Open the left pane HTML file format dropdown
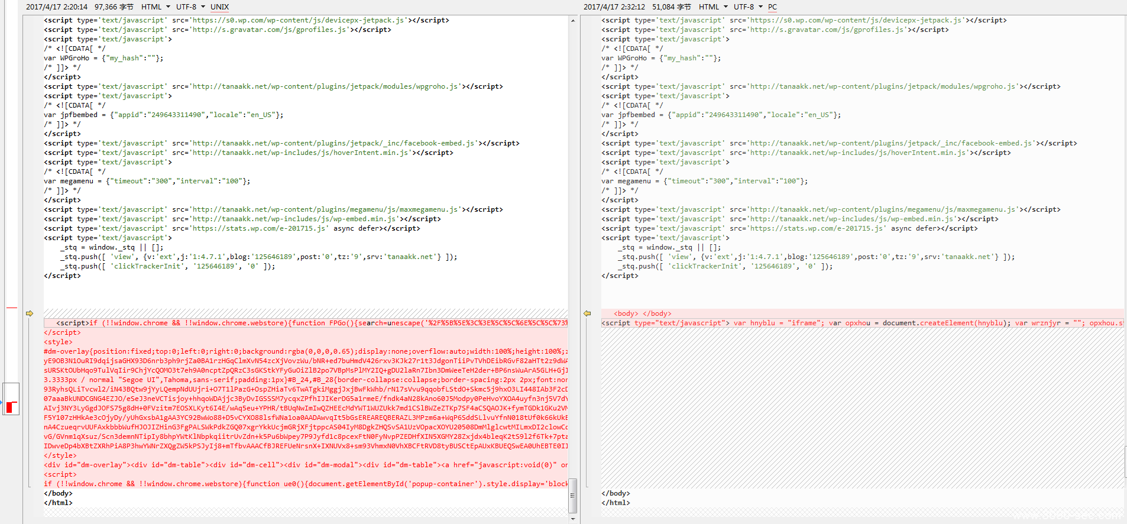The image size is (1127, 524). (x=156, y=7)
